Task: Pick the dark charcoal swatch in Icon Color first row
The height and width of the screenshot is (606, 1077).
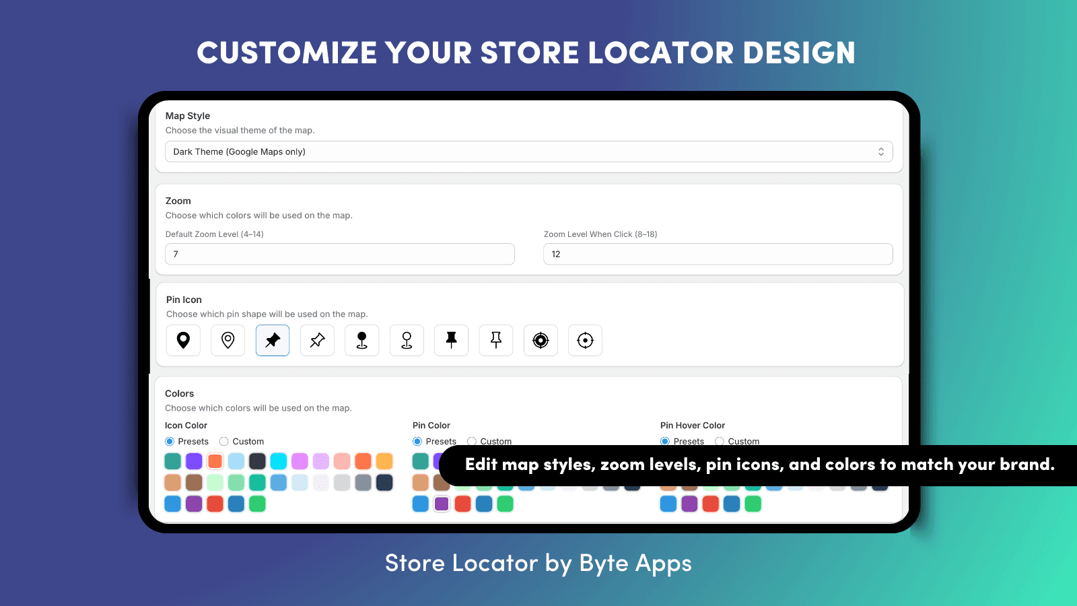Action: click(257, 461)
